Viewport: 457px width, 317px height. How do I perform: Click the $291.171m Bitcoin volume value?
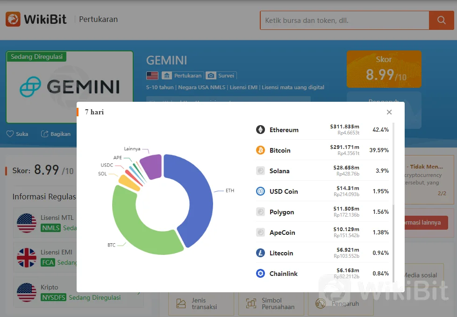344,147
